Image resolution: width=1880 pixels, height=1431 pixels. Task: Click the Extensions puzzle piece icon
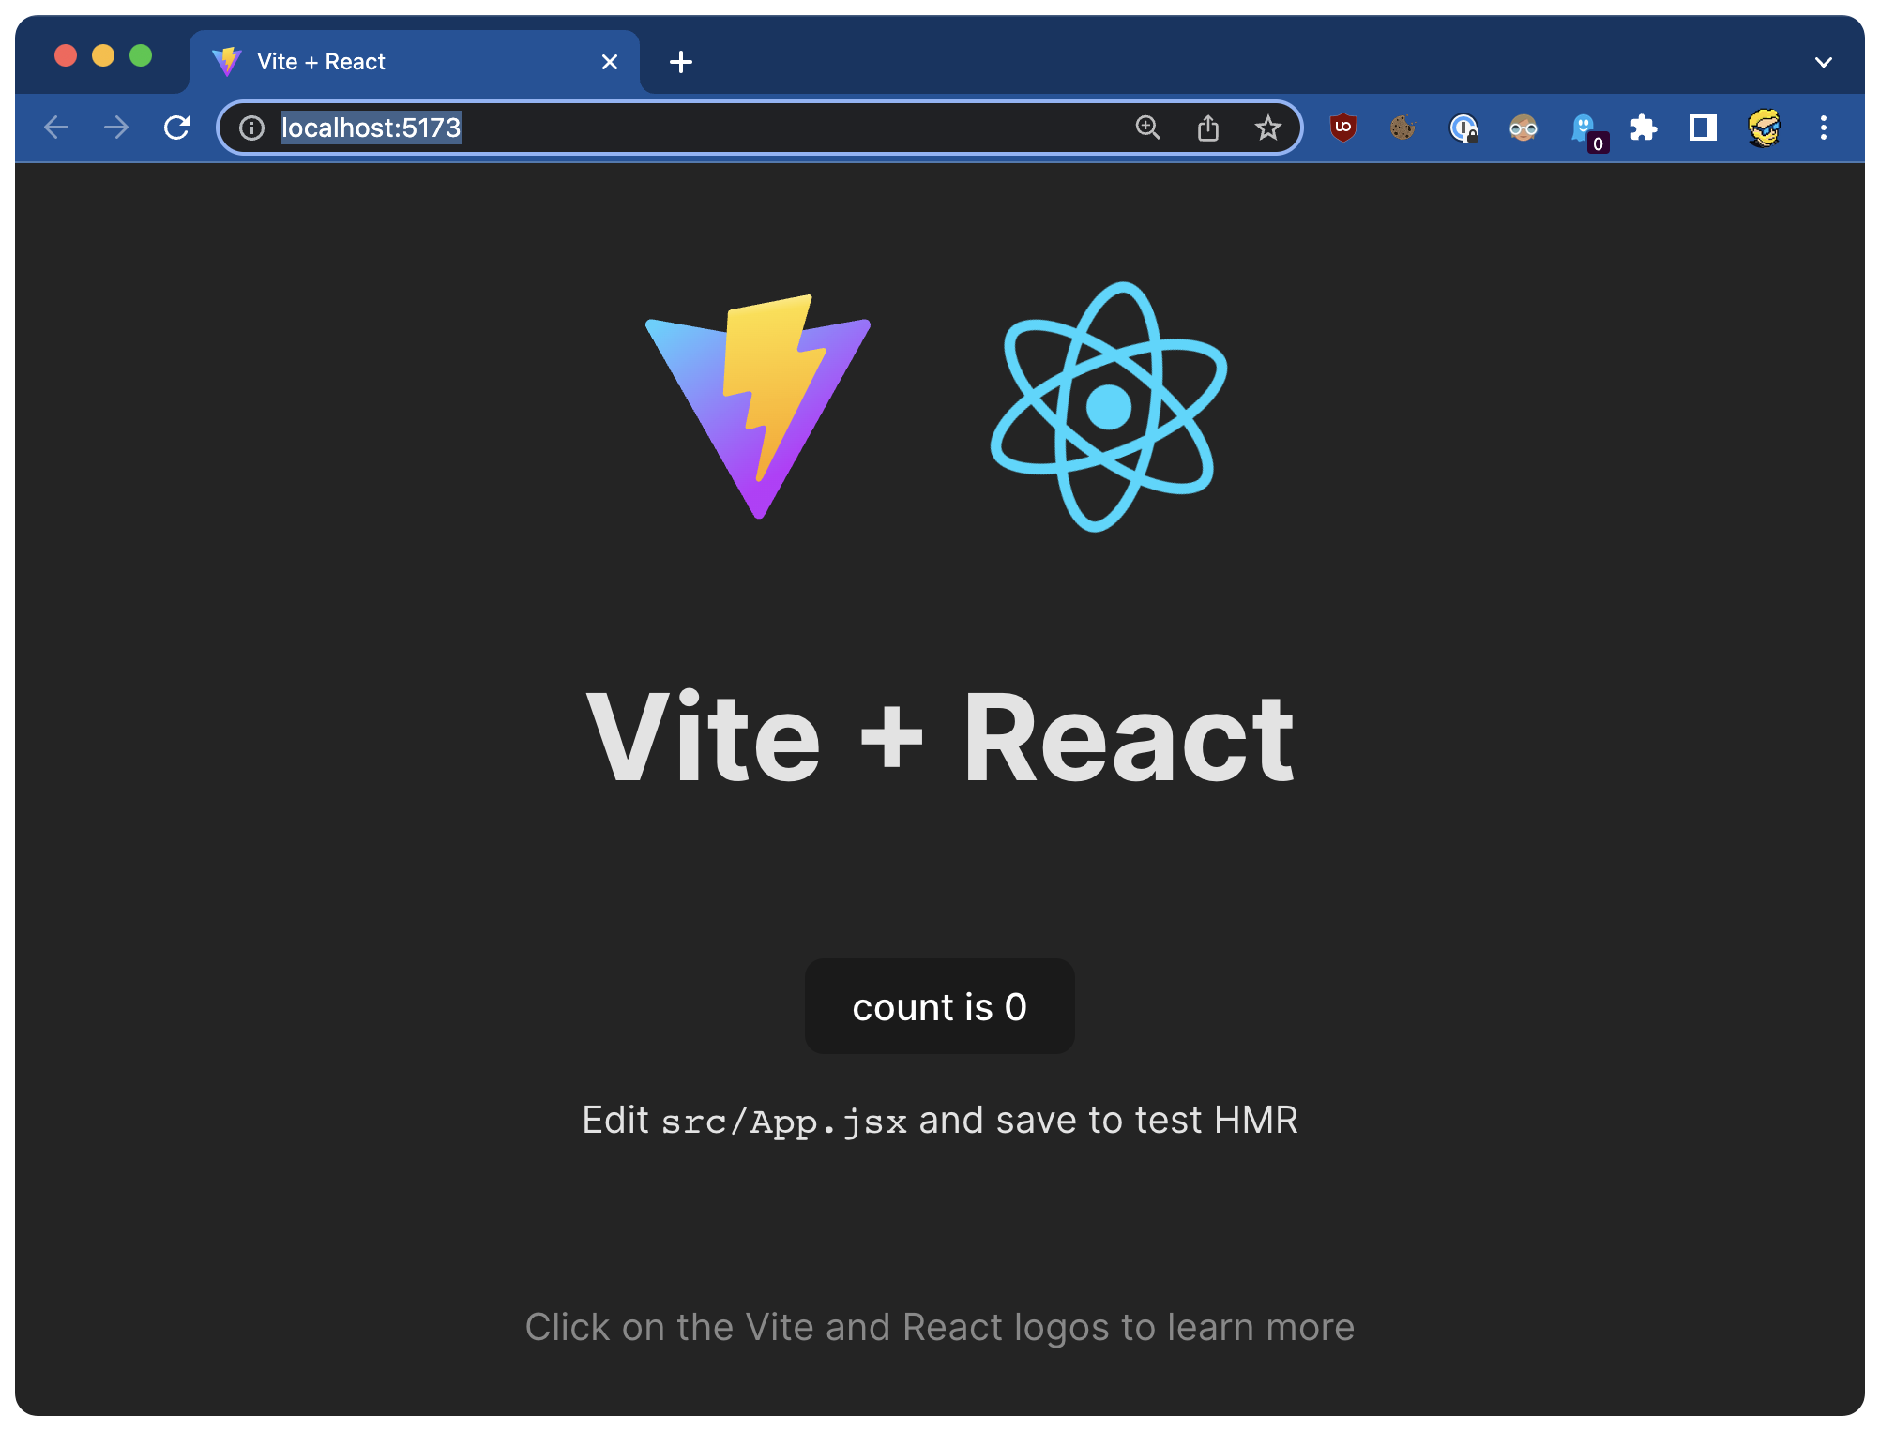pyautogui.click(x=1644, y=128)
